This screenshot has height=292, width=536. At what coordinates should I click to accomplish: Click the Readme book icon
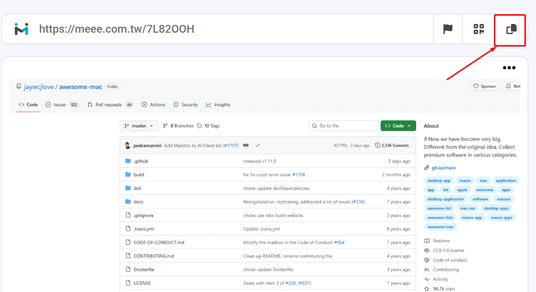coord(427,241)
